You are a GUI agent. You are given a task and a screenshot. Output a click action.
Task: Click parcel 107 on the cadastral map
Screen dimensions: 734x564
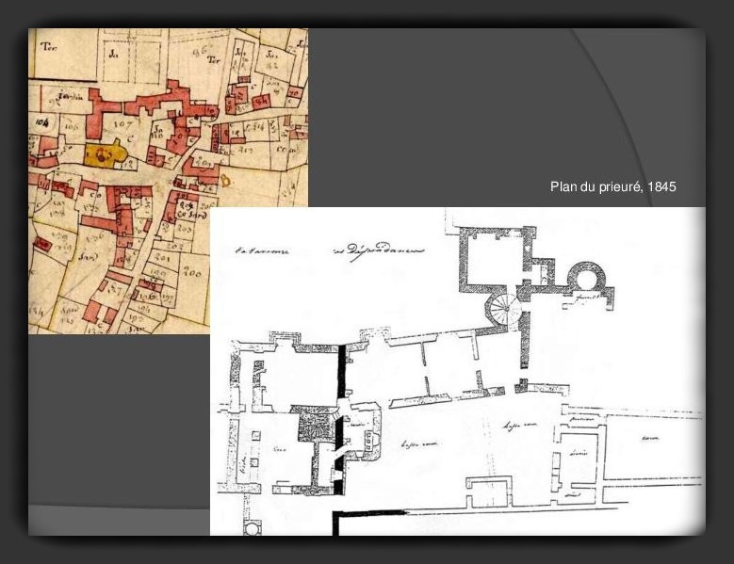pos(121,122)
